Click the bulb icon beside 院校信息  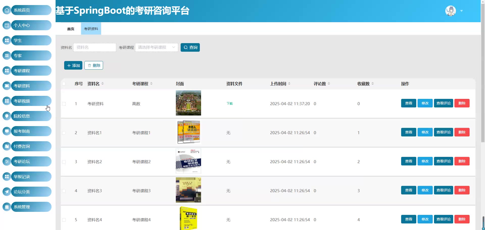tap(7, 116)
